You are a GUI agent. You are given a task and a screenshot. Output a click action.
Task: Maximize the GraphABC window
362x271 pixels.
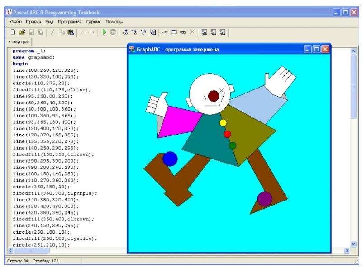(316, 49)
